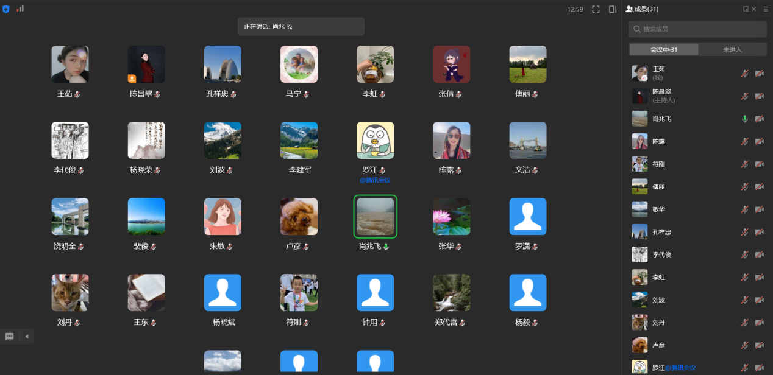The image size is (773, 375).
Task: Collapse the bottom-left toolbar with the arrow
Action: click(x=26, y=336)
